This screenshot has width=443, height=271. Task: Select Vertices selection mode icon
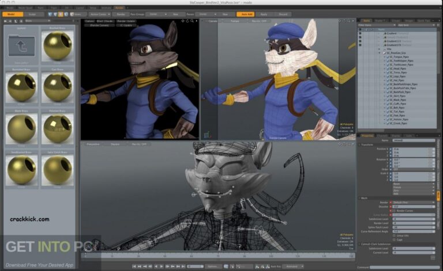50,14
